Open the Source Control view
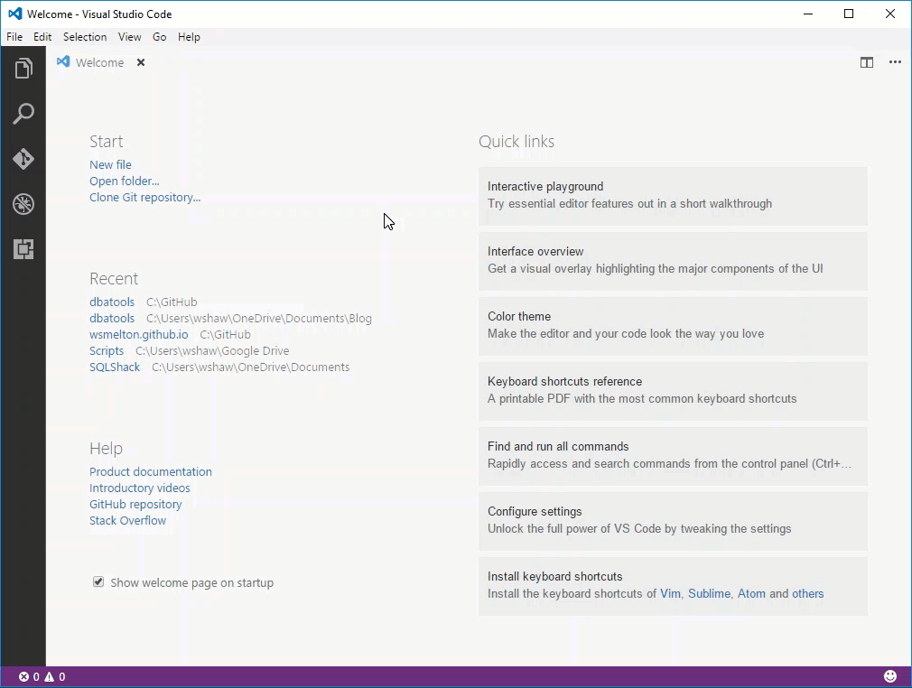This screenshot has height=688, width=912. 23,159
